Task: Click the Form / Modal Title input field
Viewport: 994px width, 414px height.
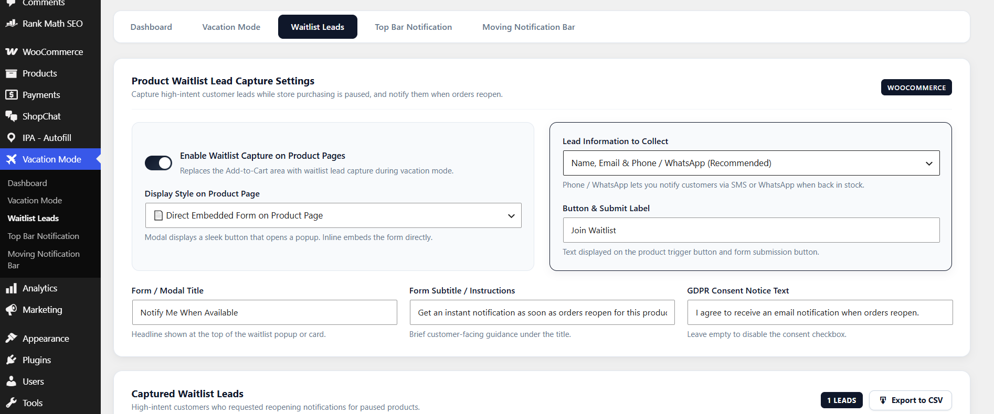Action: pyautogui.click(x=265, y=312)
